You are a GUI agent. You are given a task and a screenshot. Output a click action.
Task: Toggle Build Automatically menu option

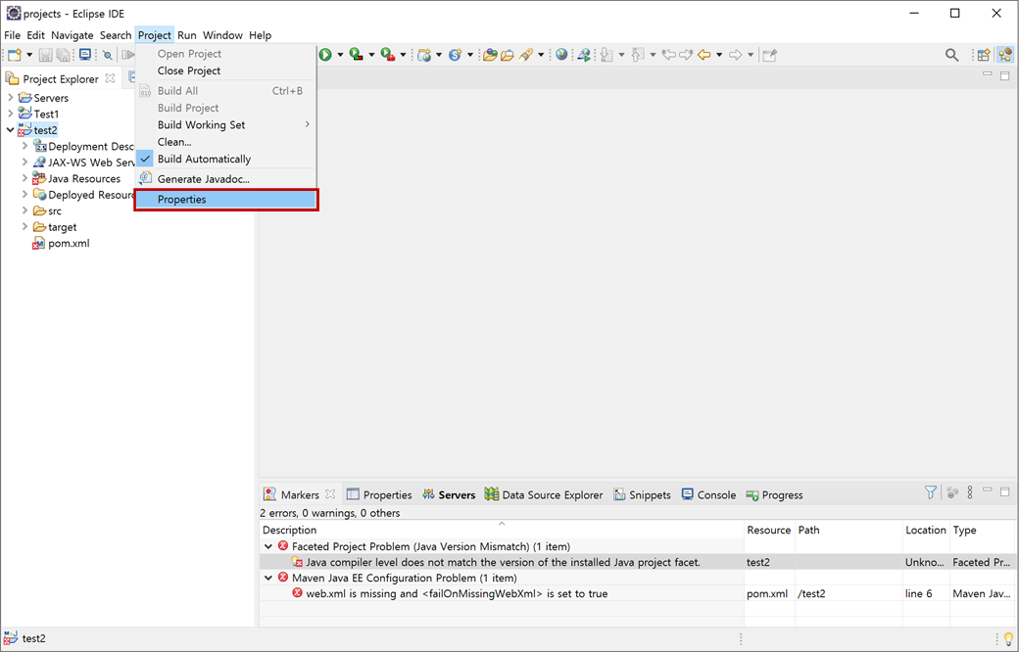226,160
